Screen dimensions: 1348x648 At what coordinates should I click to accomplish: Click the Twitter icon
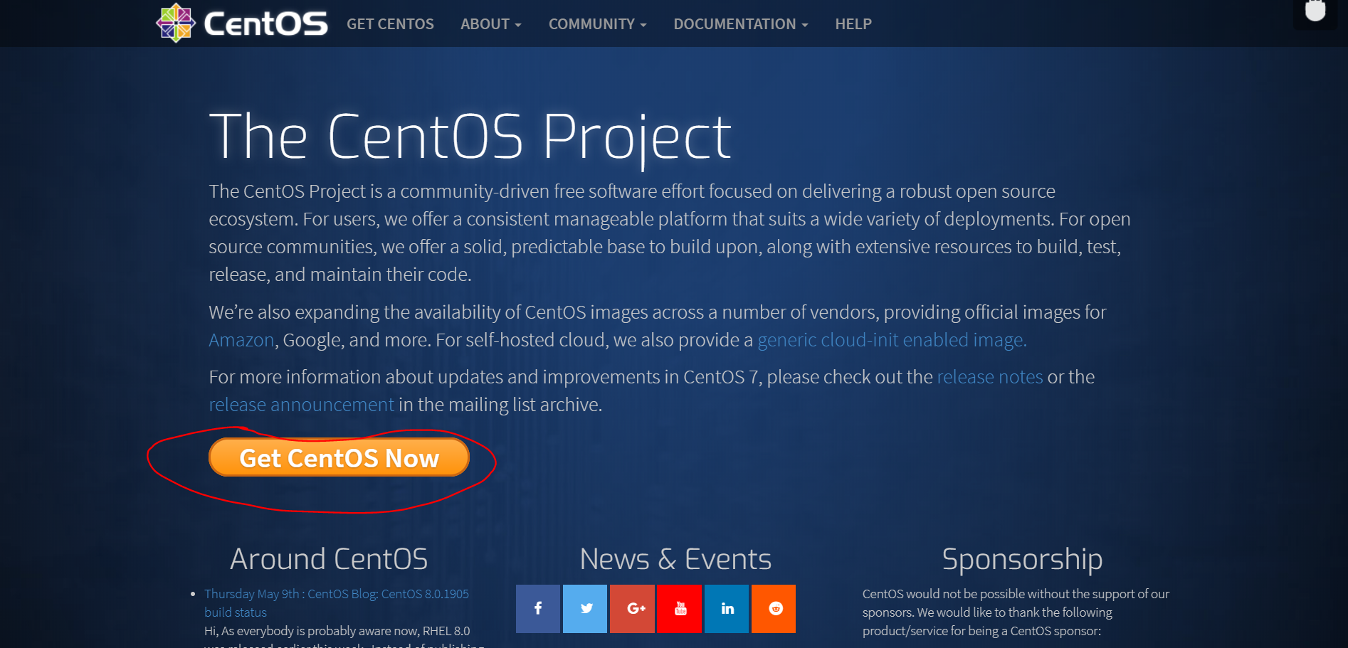point(584,609)
